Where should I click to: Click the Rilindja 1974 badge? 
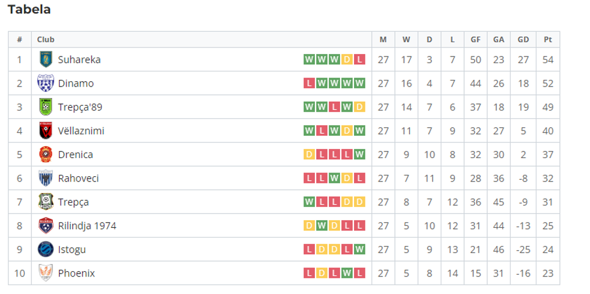pos(46,225)
